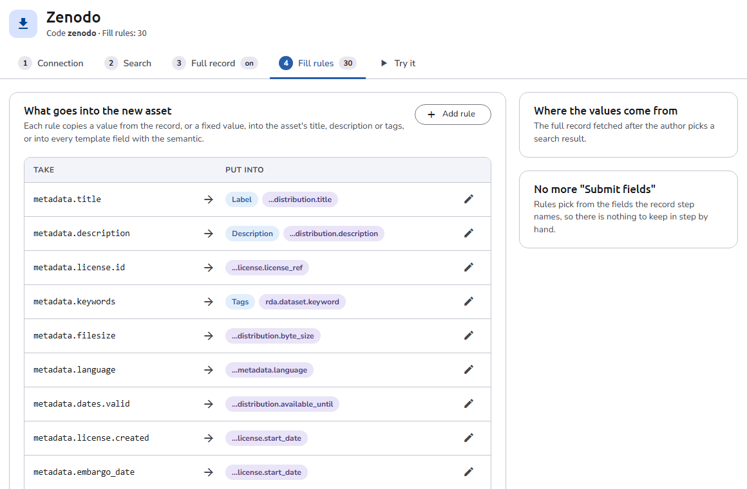Click the ...distribution.available_until chip
The height and width of the screenshot is (489, 747).
282,404
